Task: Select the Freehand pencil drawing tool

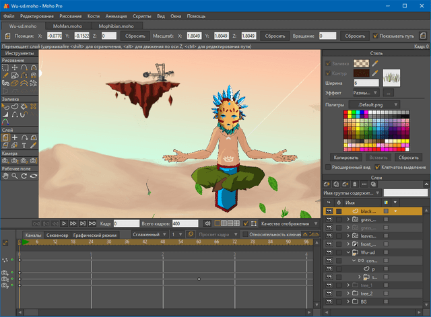Action: pyautogui.click(x=6, y=75)
